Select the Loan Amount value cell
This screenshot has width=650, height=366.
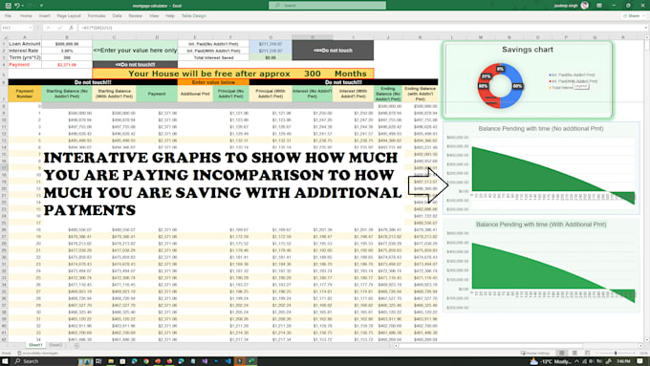point(67,44)
